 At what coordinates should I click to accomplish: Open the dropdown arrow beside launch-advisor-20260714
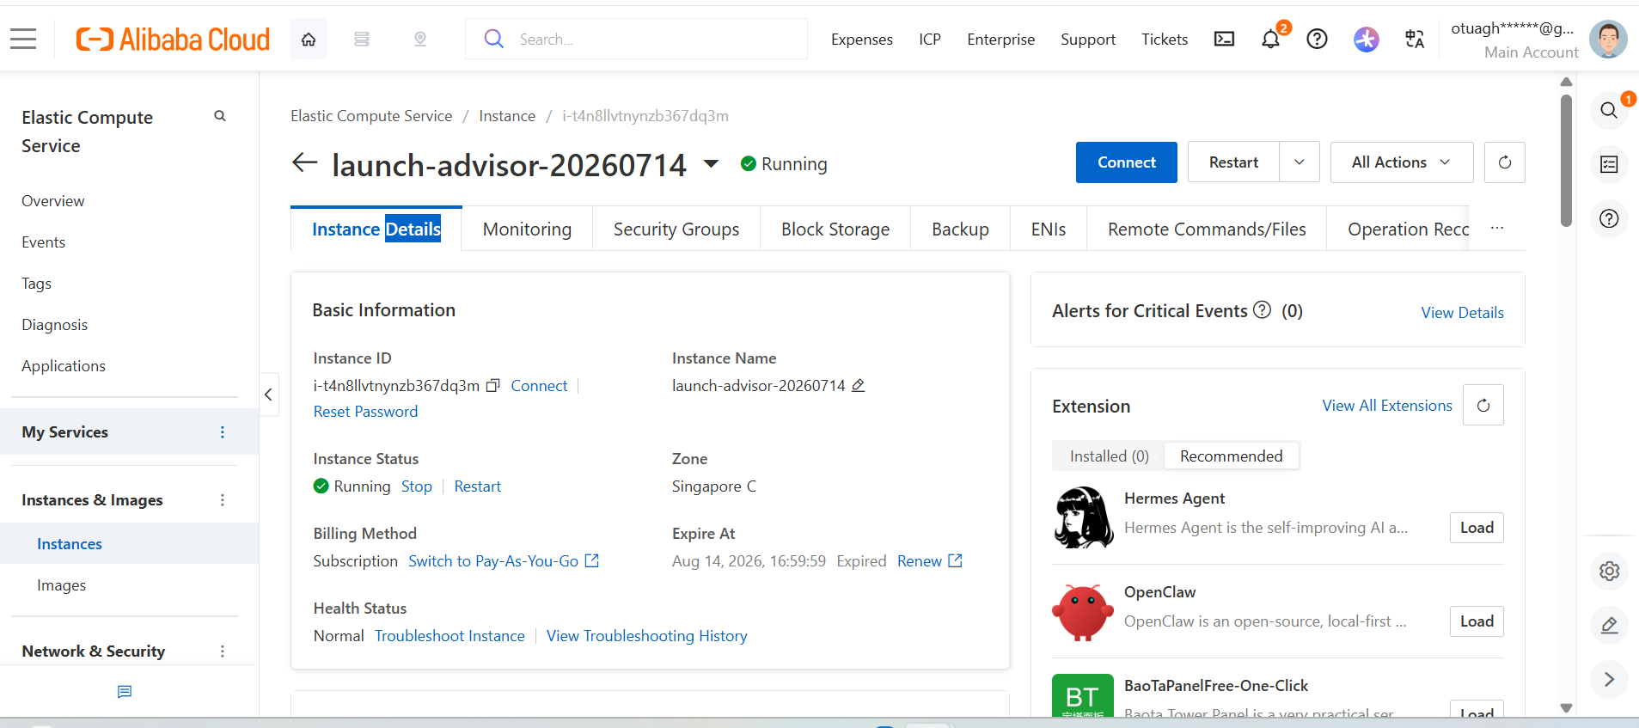[x=712, y=163]
